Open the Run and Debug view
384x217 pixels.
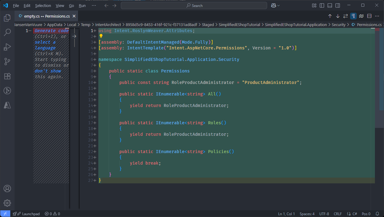coord(7,47)
